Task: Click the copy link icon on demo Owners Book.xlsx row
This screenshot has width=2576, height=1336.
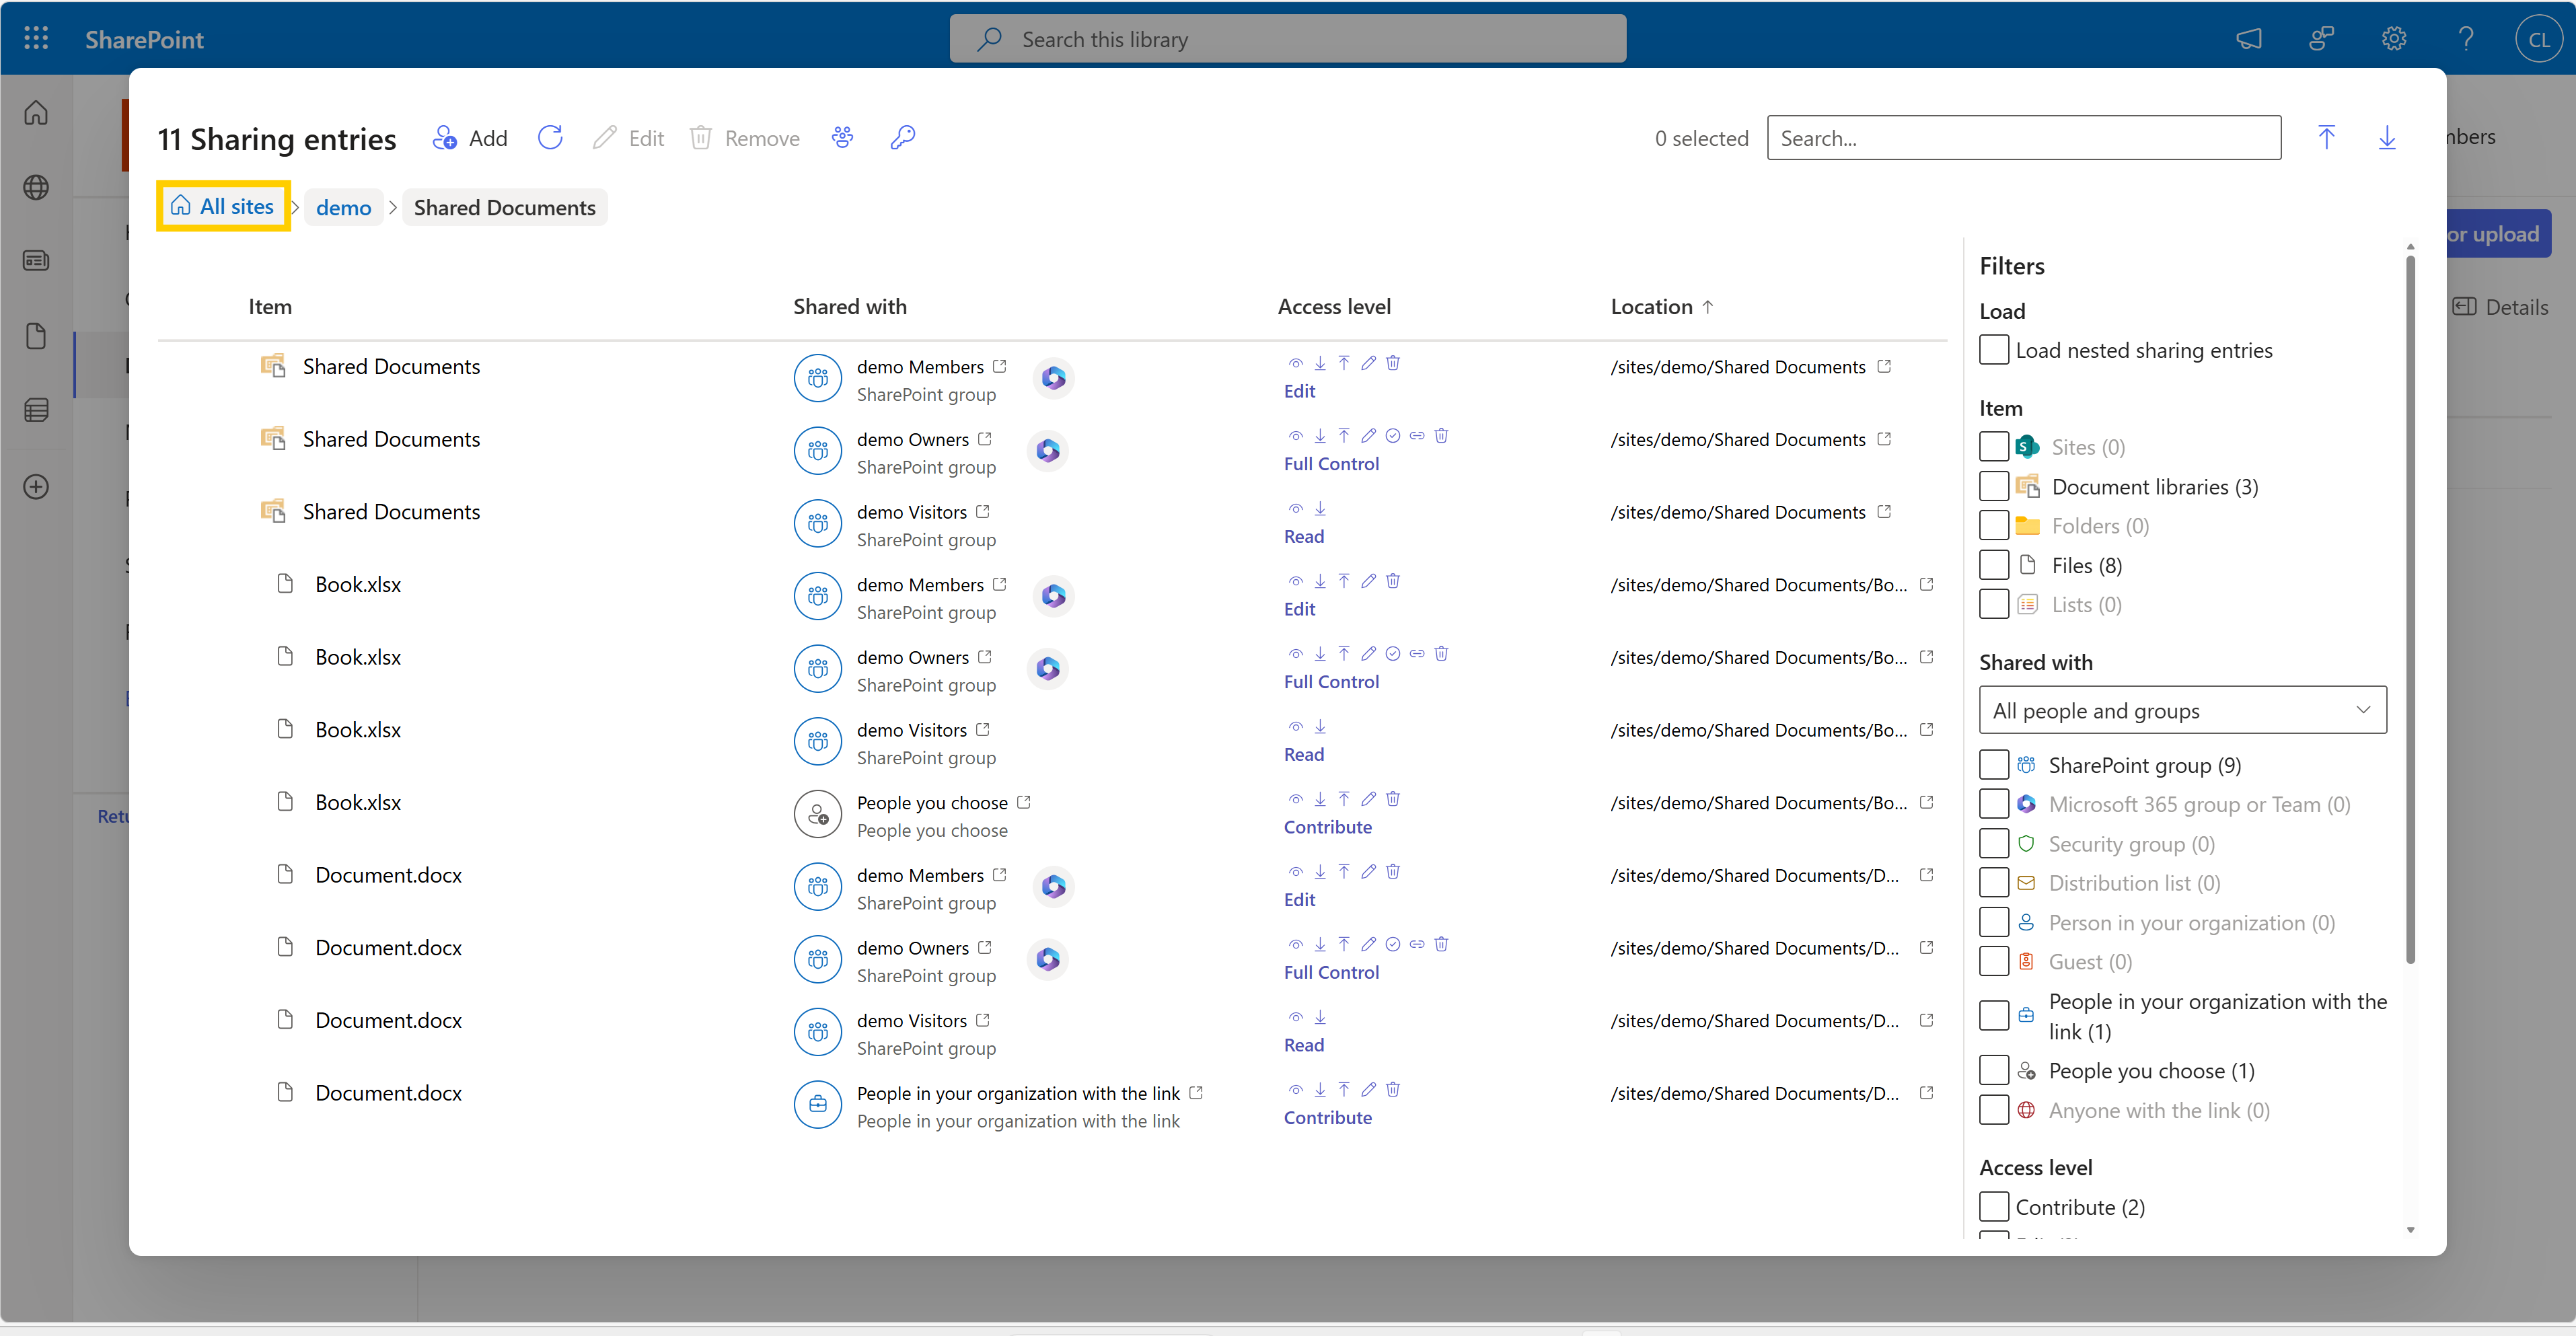Action: click(x=1417, y=653)
